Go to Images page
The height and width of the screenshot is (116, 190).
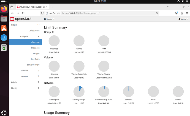36,53
